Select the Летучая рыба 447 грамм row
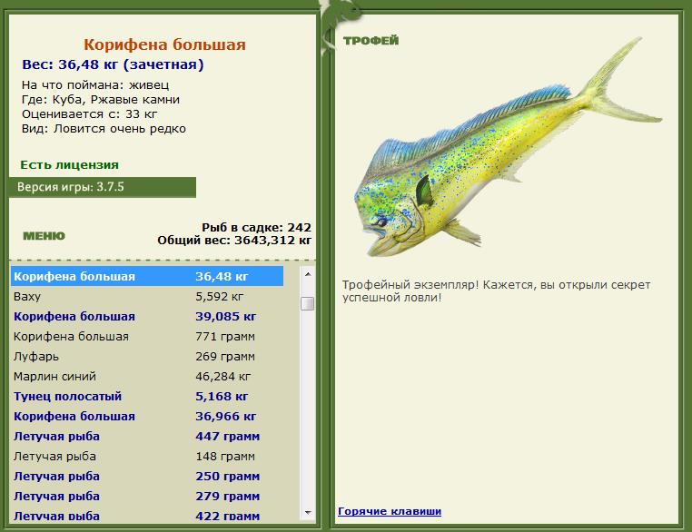This screenshot has width=692, height=532. (x=147, y=437)
